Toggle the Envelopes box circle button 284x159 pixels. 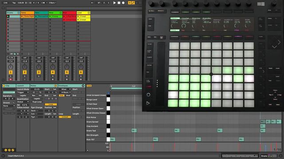[83, 86]
